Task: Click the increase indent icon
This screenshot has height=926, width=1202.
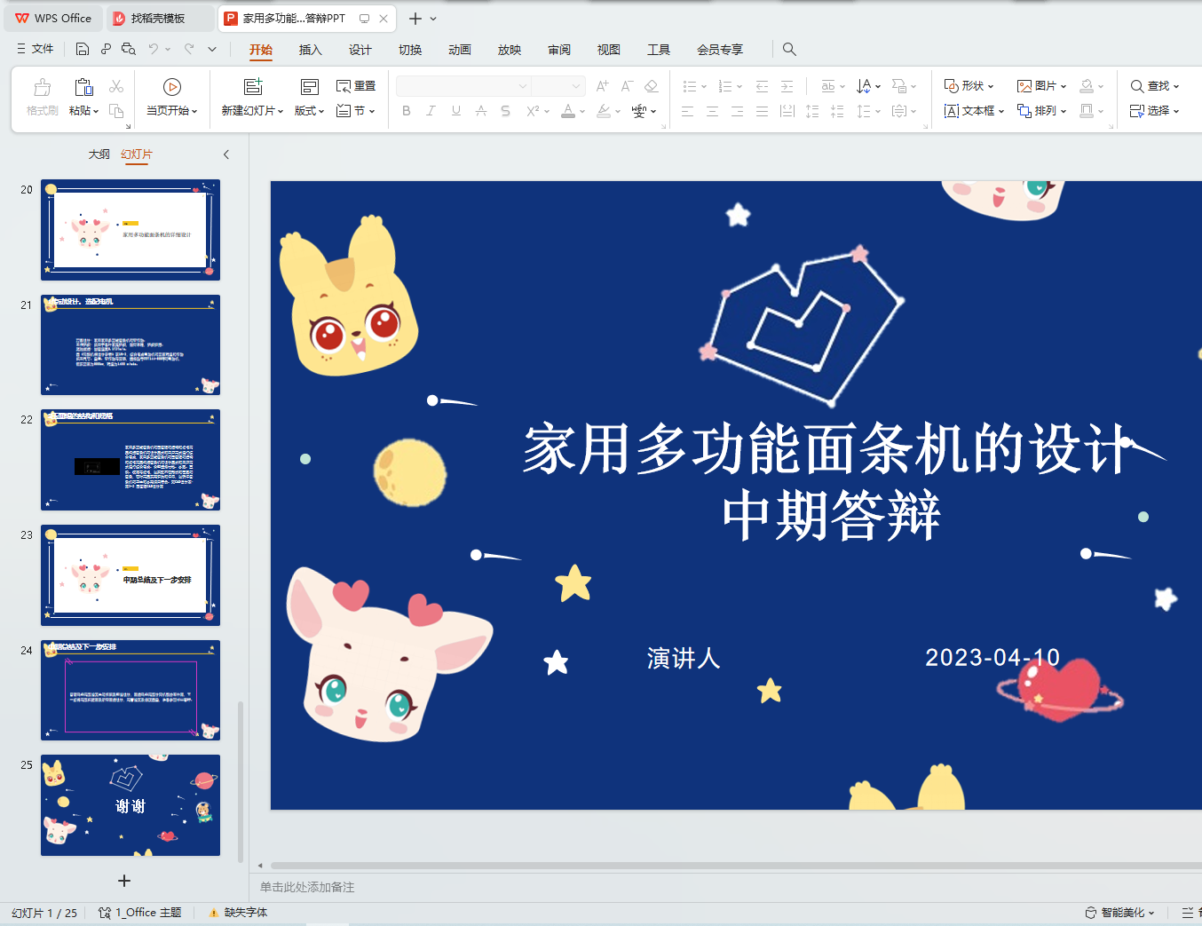Action: point(787,86)
